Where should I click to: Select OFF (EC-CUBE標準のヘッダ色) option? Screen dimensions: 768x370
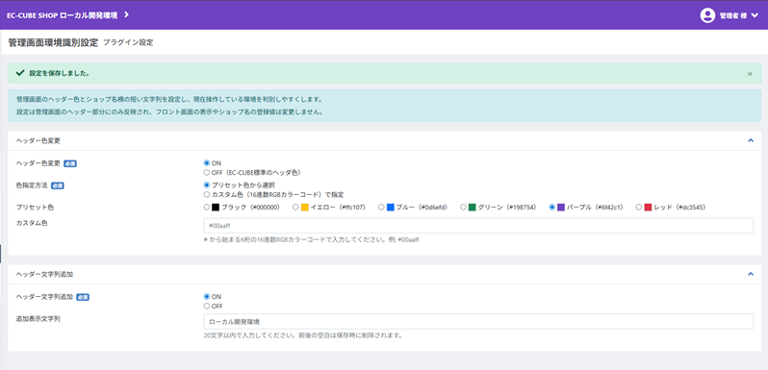coord(207,172)
